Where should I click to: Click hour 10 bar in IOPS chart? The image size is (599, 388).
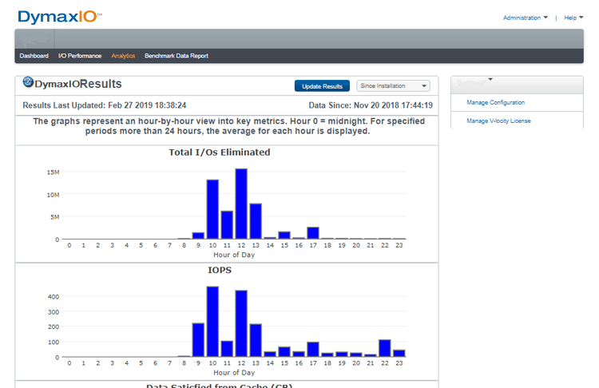click(212, 322)
